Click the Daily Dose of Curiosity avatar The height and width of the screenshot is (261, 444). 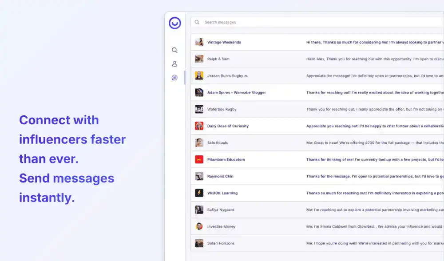click(x=199, y=126)
